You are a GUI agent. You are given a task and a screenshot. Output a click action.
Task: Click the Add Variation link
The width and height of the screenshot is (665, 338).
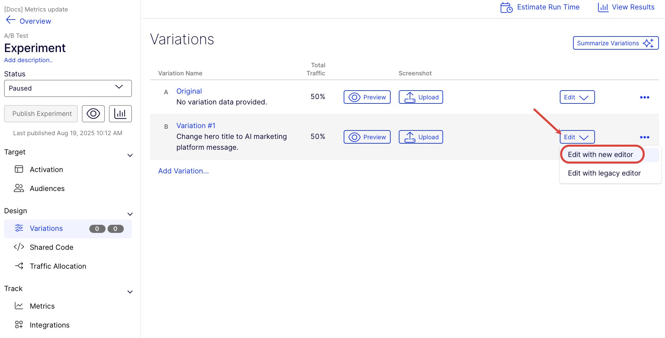tap(183, 171)
